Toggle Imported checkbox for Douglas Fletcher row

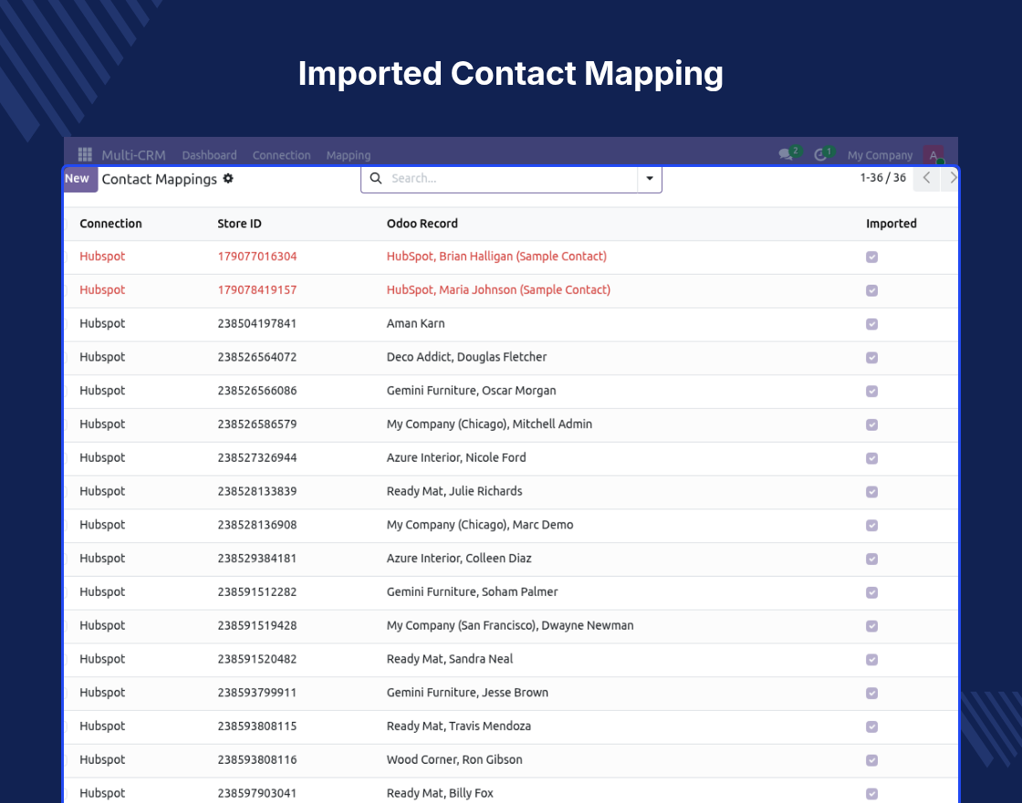[x=872, y=358]
